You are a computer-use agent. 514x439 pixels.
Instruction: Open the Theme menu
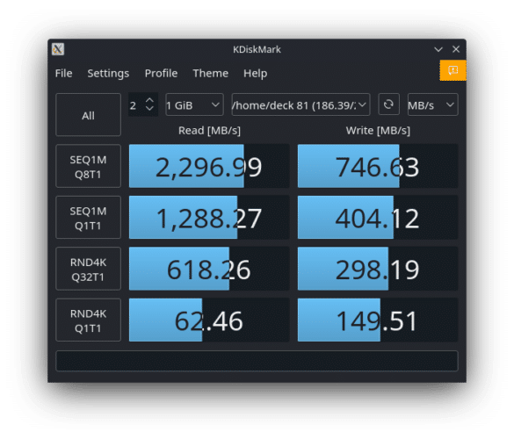tap(211, 73)
